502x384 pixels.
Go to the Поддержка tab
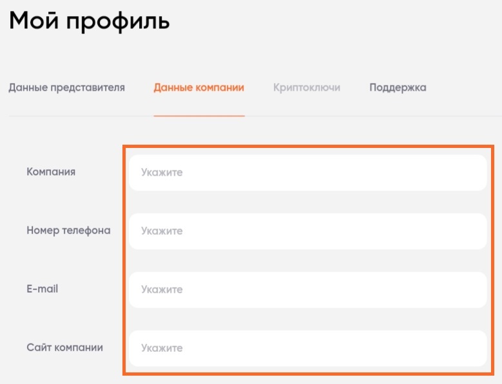click(398, 88)
